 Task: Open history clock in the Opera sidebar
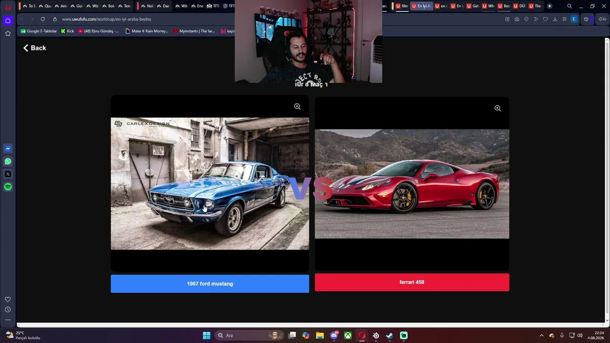coord(8,310)
